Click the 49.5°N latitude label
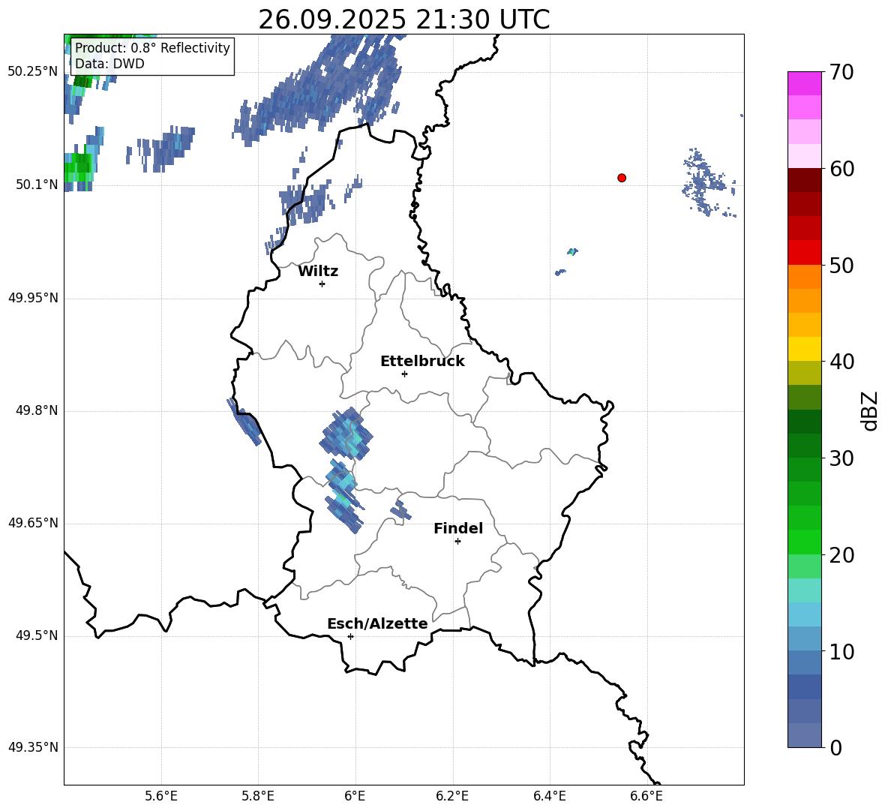This screenshot has width=888, height=811. [x=37, y=635]
